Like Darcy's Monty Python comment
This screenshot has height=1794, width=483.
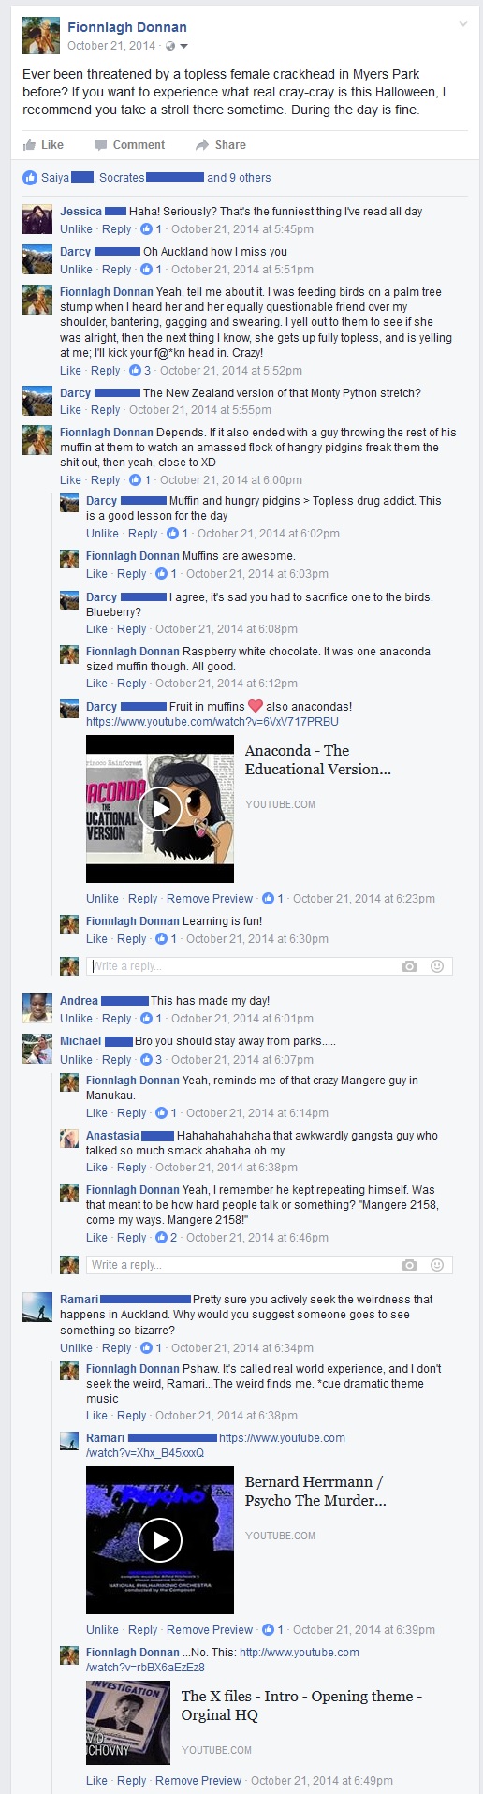click(x=70, y=410)
